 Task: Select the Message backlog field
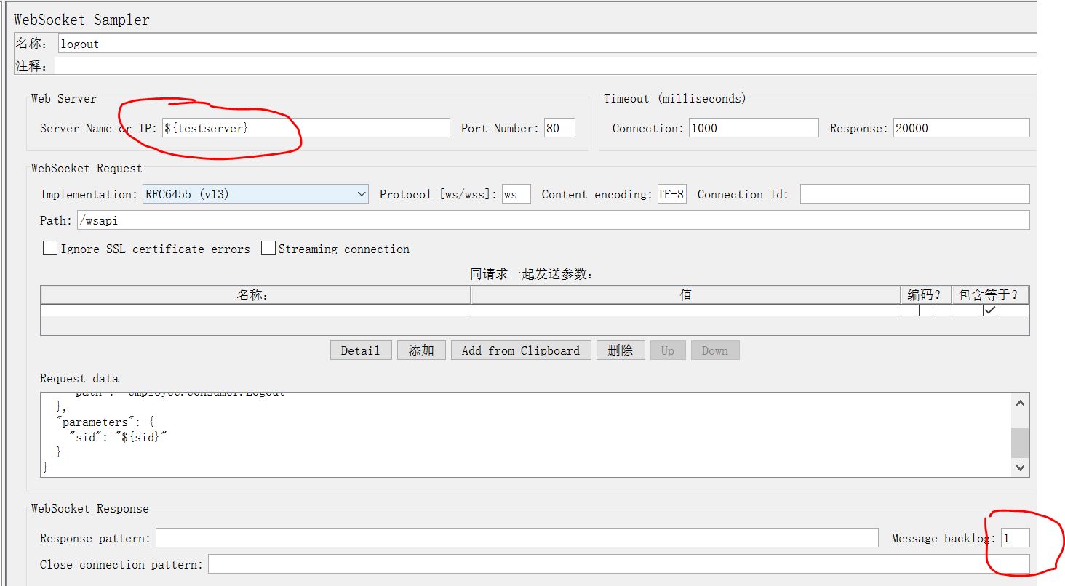click(1015, 538)
